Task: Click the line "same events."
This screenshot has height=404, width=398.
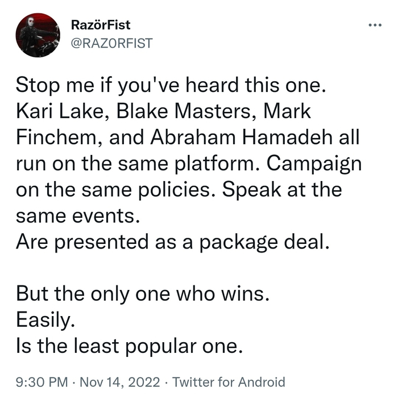Action: 76,215
